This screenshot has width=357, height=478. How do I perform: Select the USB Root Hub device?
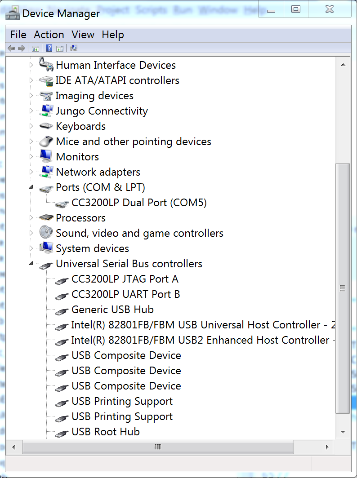coord(105,432)
